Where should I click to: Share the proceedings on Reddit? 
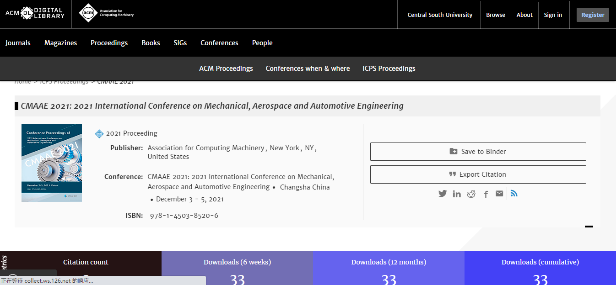click(471, 194)
